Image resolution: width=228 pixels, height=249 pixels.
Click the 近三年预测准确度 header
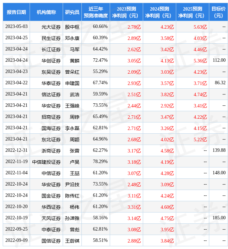point(96,12)
